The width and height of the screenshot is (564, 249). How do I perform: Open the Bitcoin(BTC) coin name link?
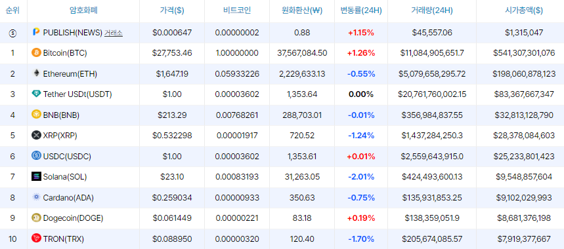65,53
